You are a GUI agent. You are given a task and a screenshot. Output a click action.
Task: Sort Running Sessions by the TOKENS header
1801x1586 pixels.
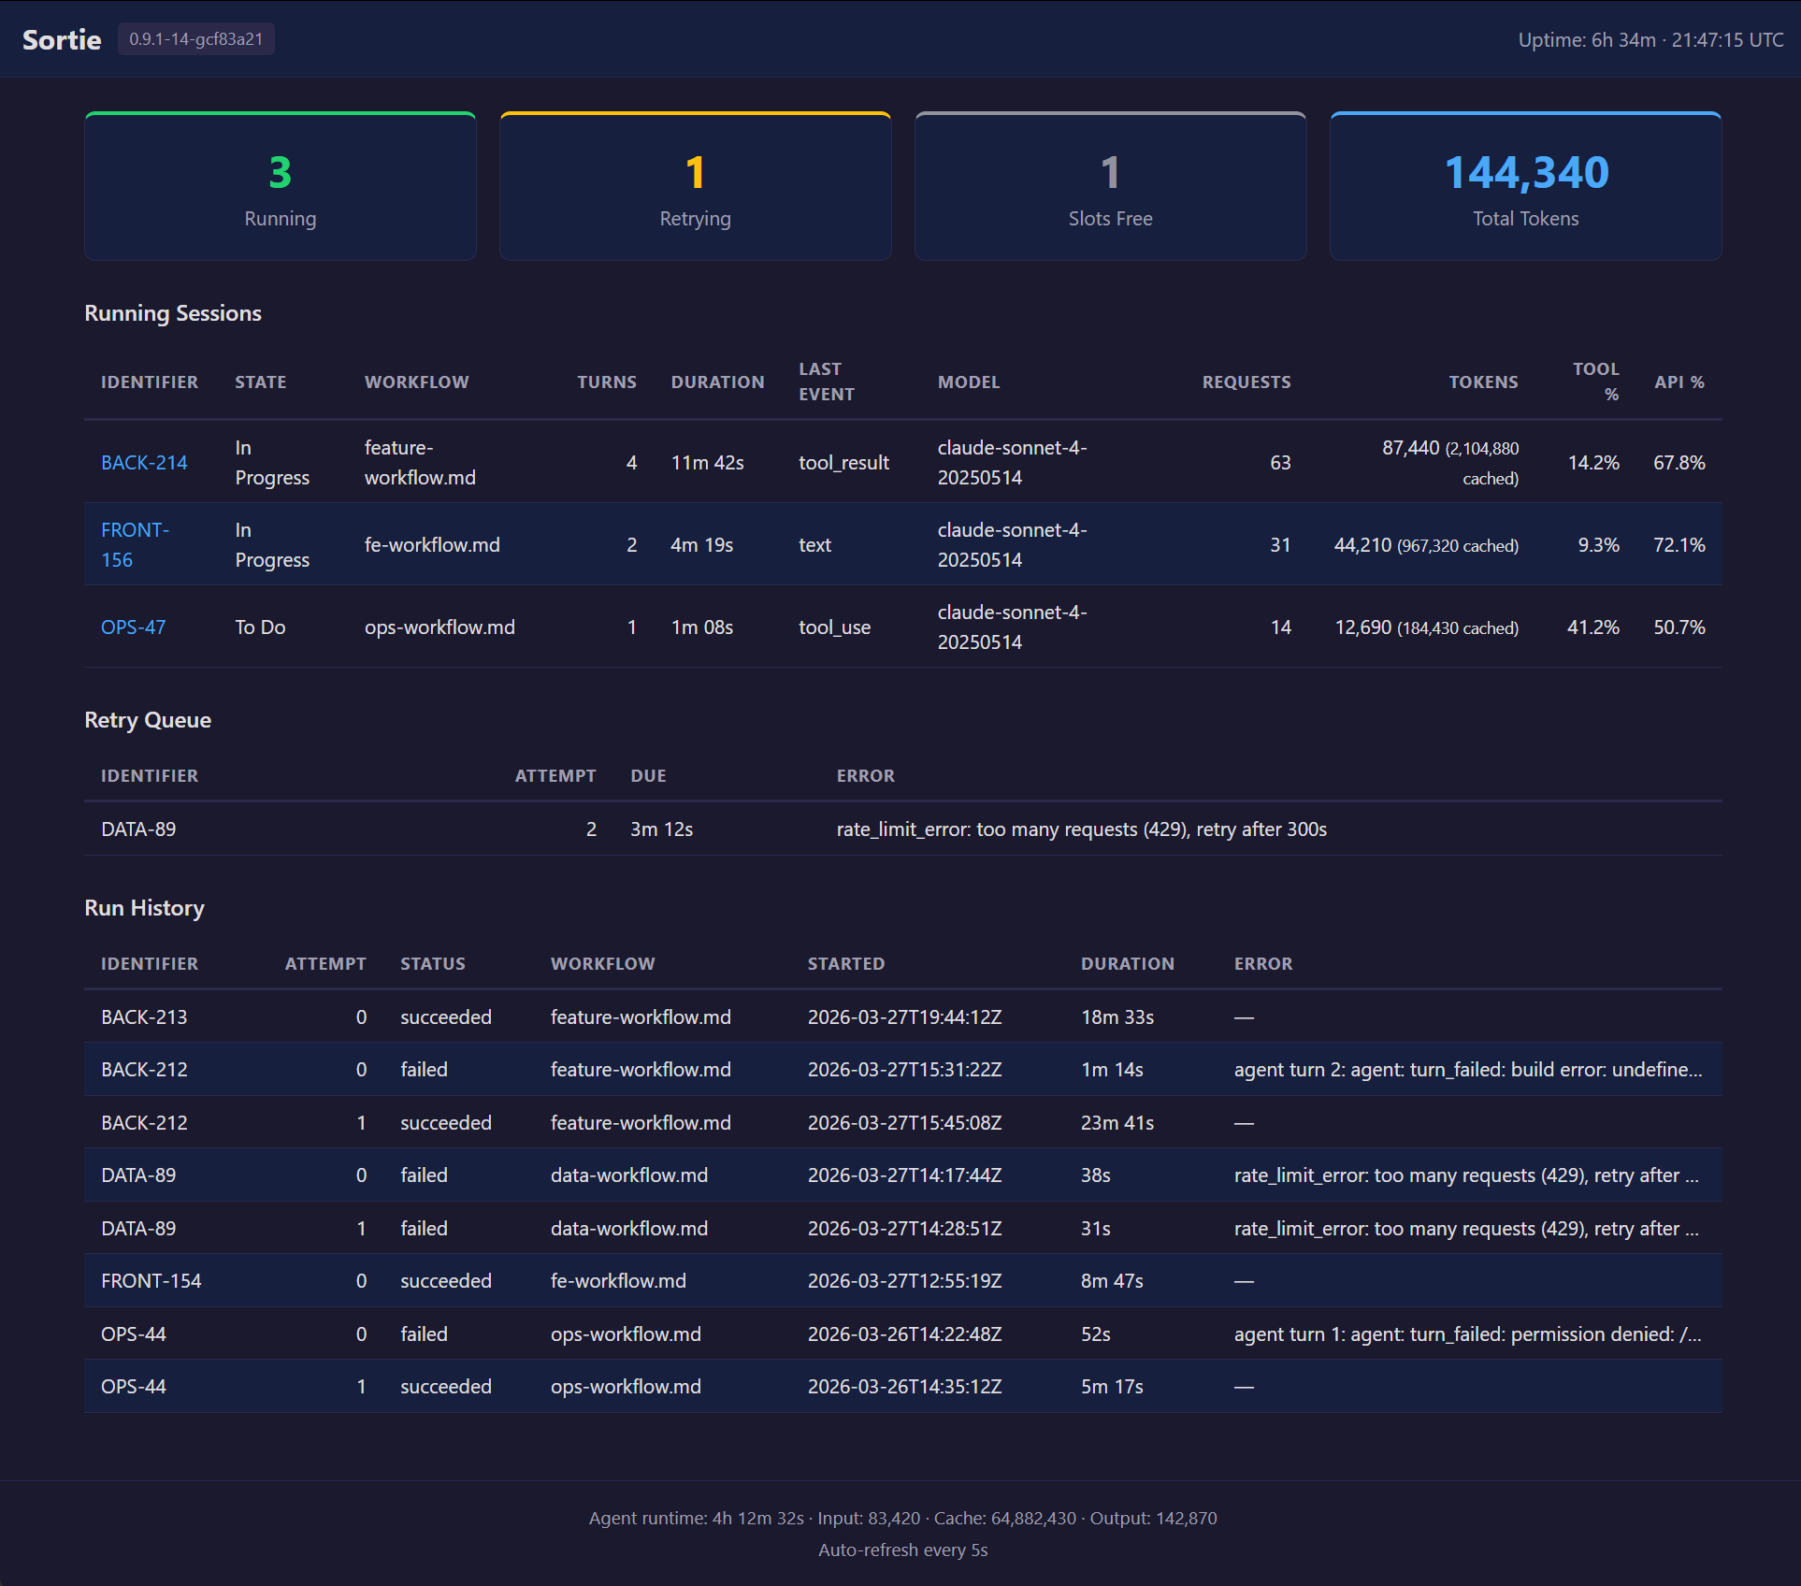[x=1483, y=382]
